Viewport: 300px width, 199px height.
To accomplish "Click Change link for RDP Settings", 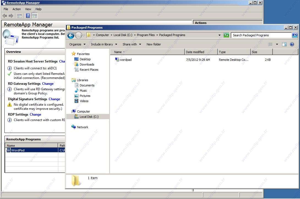I will [35, 114].
